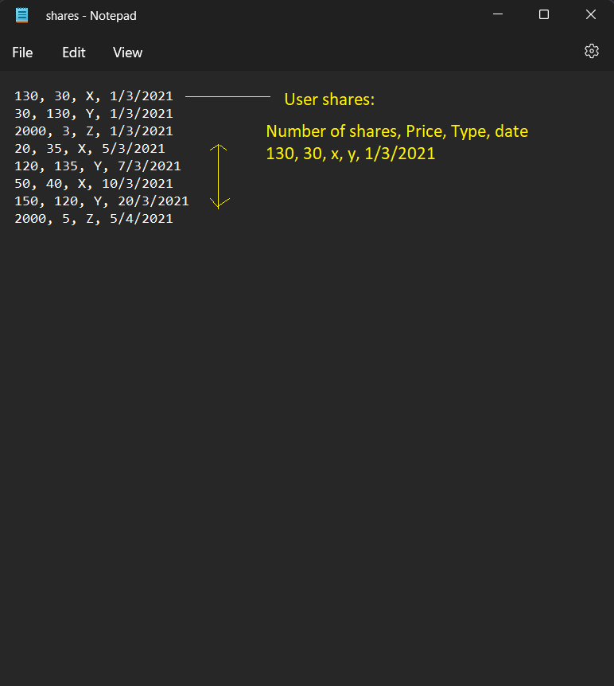Click the line '2000, 5, Z, 5/4/2021'
The width and height of the screenshot is (614, 686).
point(94,219)
